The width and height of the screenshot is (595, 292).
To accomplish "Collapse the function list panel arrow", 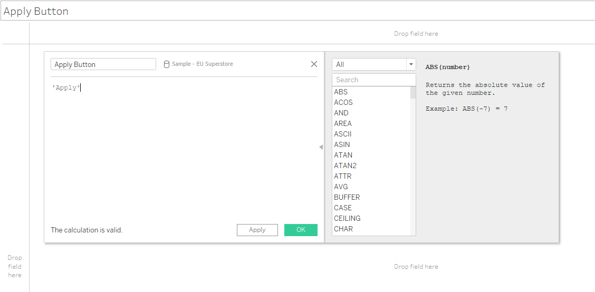I will click(x=321, y=148).
